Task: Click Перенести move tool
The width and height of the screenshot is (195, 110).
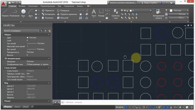Action: 48,11
